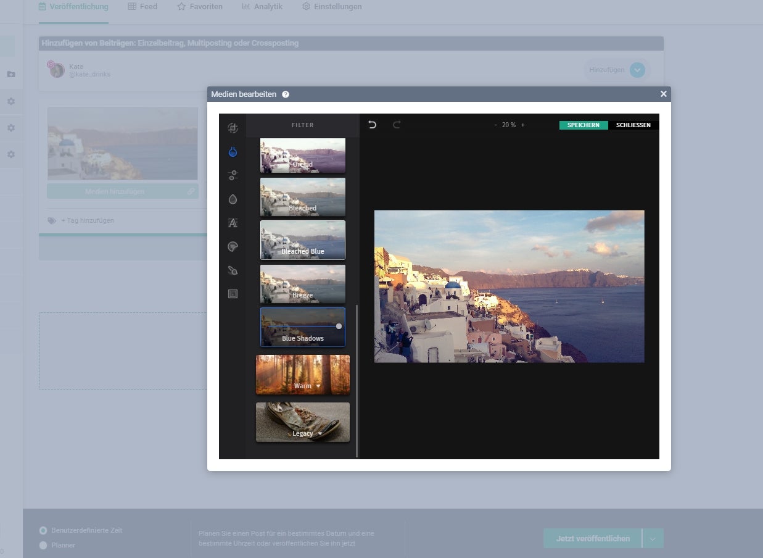Image resolution: width=763 pixels, height=558 pixels.
Task: Open the Fill/Blur drop icon
Action: point(233,199)
